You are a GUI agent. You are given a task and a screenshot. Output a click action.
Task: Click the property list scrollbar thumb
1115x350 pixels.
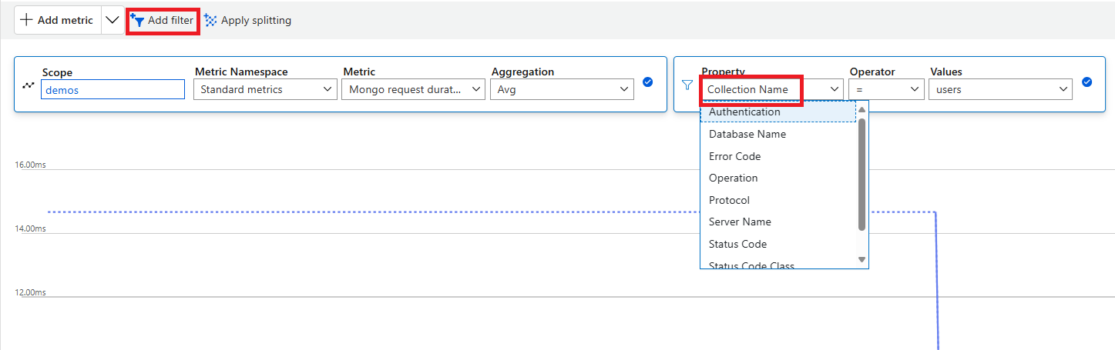click(x=861, y=173)
